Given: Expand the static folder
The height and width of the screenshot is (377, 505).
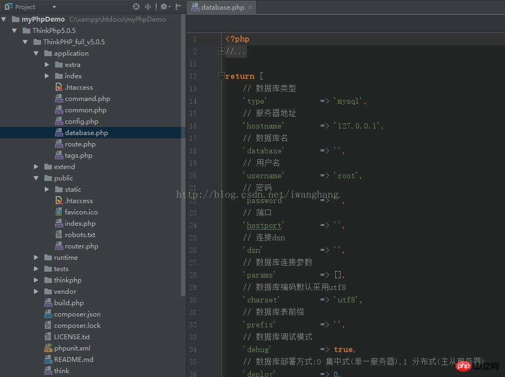Looking at the screenshot, I should tap(47, 190).
